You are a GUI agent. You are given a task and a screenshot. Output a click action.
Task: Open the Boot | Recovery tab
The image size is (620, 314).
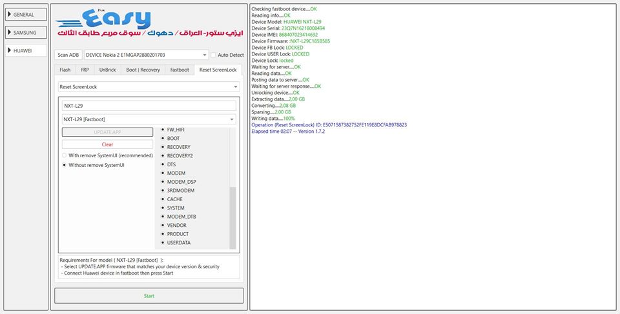(x=143, y=70)
